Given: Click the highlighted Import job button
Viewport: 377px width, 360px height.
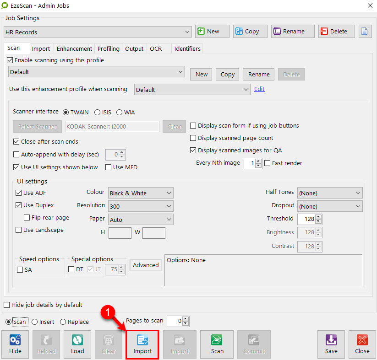Looking at the screenshot, I should pyautogui.click(x=142, y=344).
